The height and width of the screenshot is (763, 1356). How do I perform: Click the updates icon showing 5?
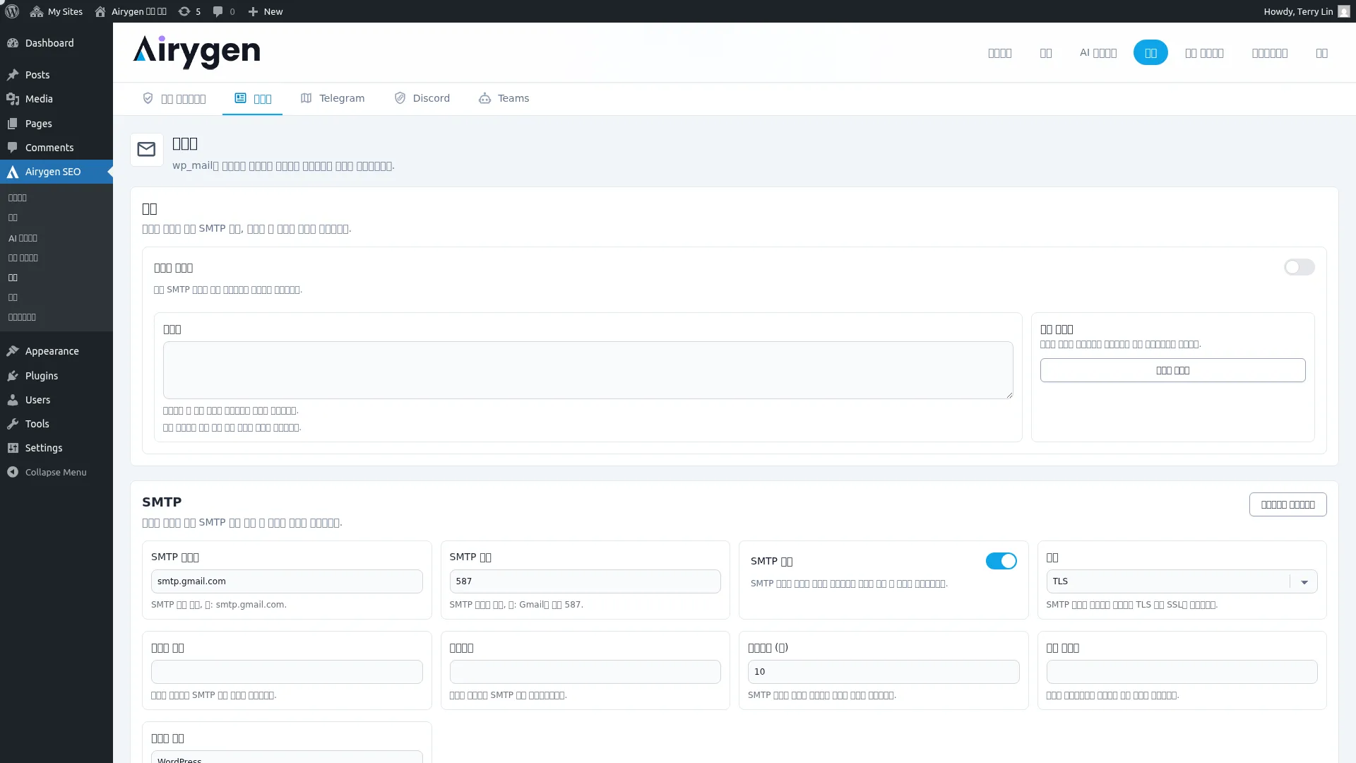pos(189,11)
